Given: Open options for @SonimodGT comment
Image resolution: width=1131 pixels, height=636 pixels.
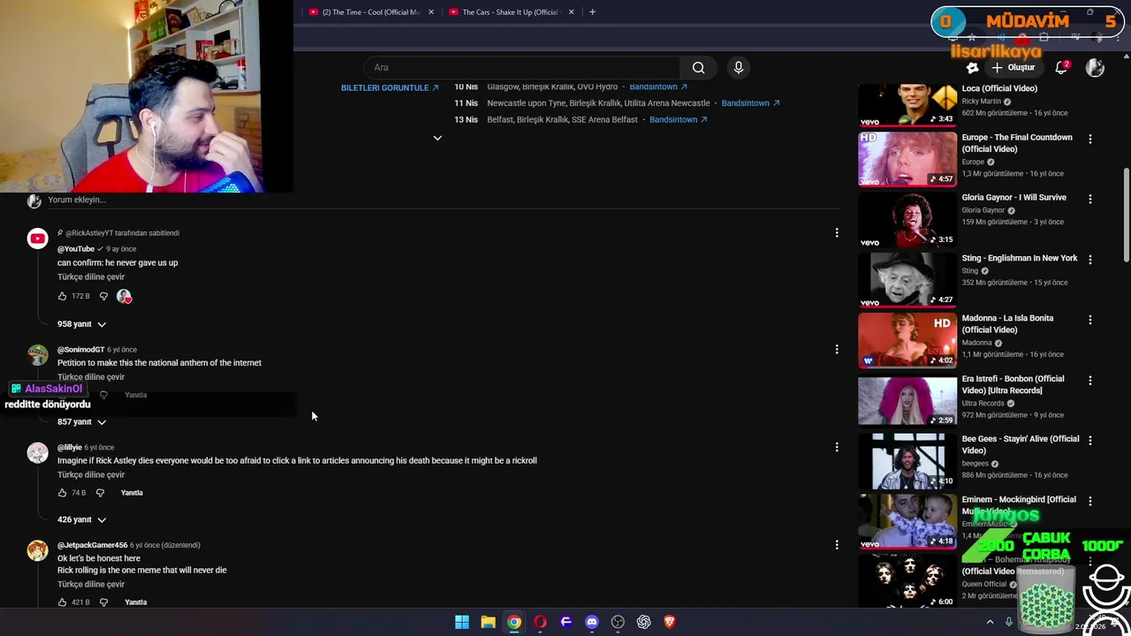Looking at the screenshot, I should [x=837, y=350].
